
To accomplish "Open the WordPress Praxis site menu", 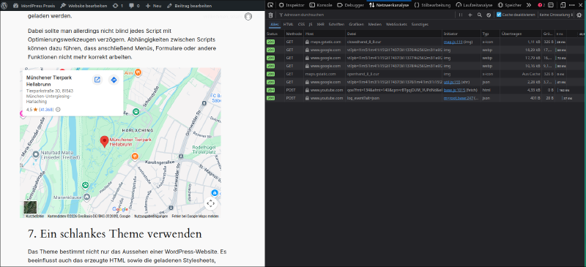I will tap(33, 6).
